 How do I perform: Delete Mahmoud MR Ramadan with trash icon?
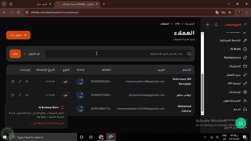tap(13, 82)
